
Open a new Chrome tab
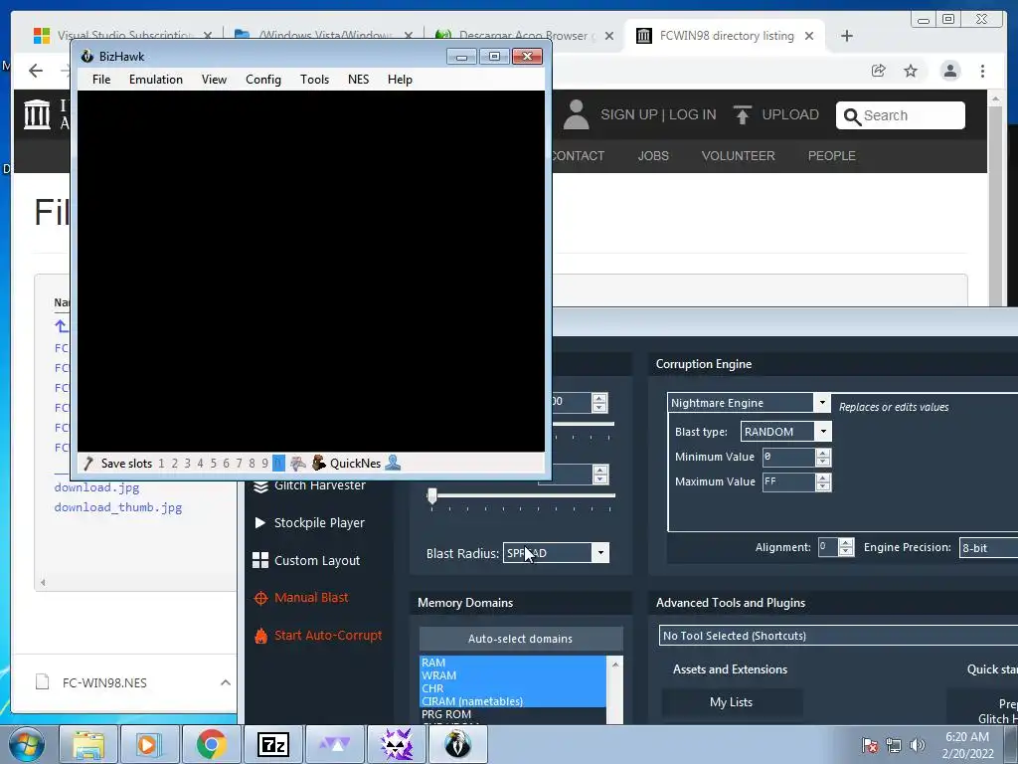coord(847,36)
